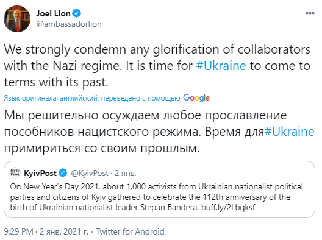Click the Google logo in translation notice
Viewport: 322px width, 240px height.
[196, 98]
